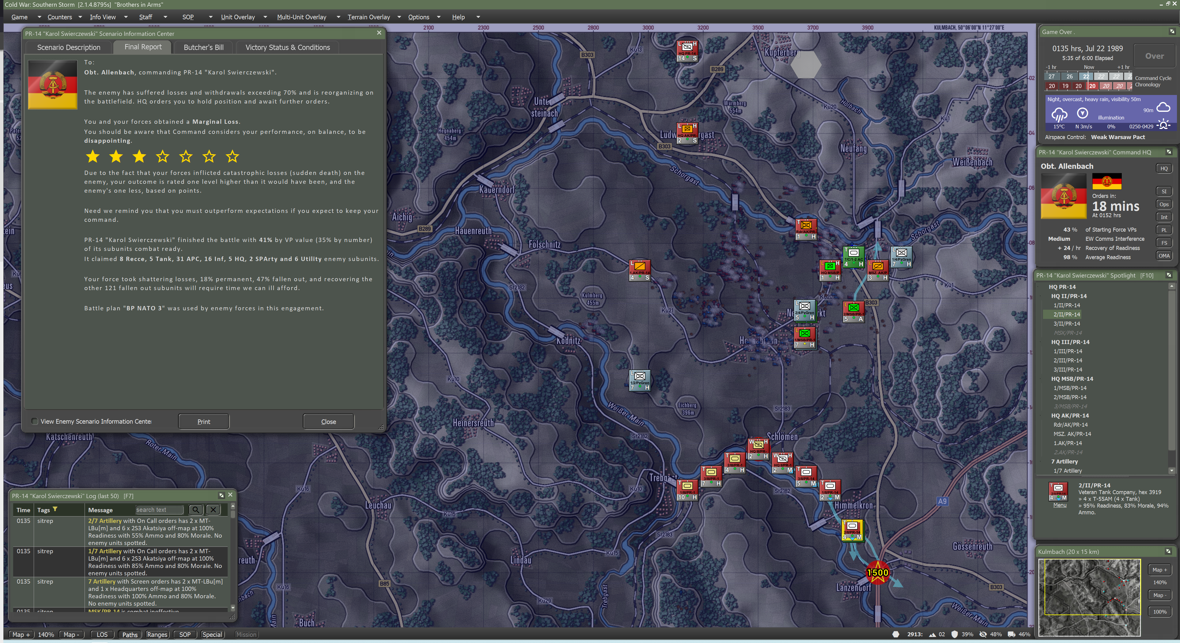Image resolution: width=1180 pixels, height=643 pixels.
Task: Open the Terrain Overlay menu dropdown
Action: tap(368, 17)
